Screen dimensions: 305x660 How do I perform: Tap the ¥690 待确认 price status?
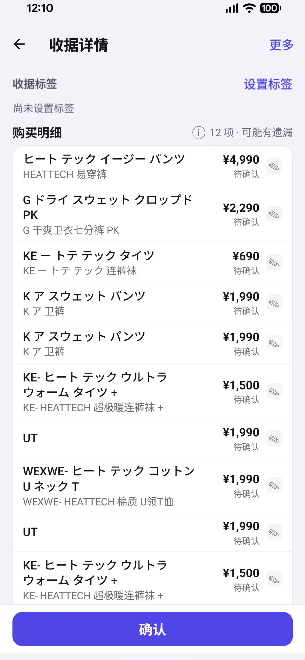pyautogui.click(x=246, y=263)
